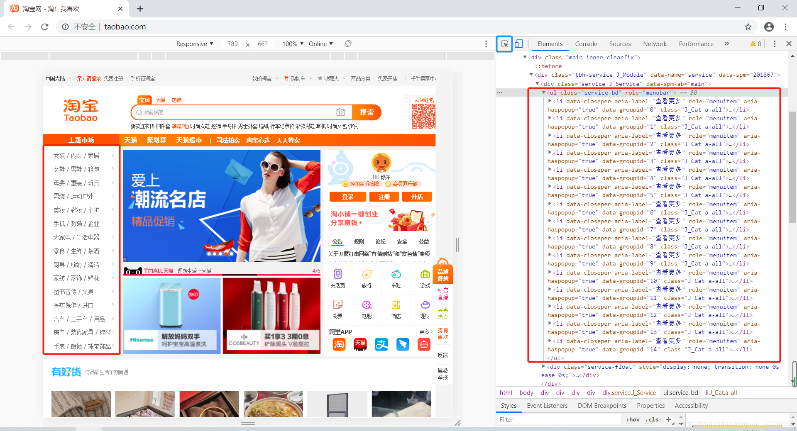Screen dimensions: 797x431
Task: Close the 淘宝网 browser tab
Action: (120, 9)
